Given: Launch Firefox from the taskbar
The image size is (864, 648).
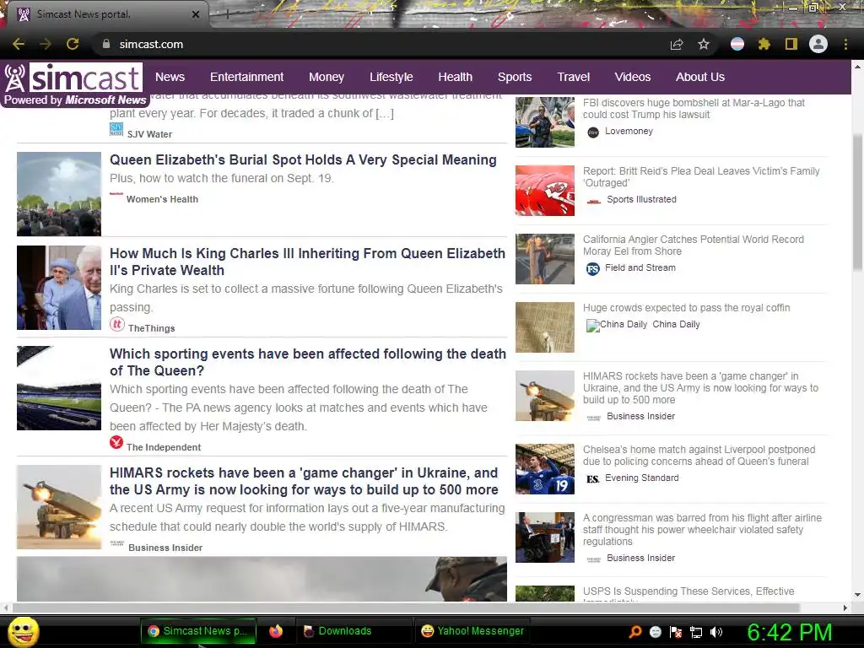Looking at the screenshot, I should tap(276, 631).
